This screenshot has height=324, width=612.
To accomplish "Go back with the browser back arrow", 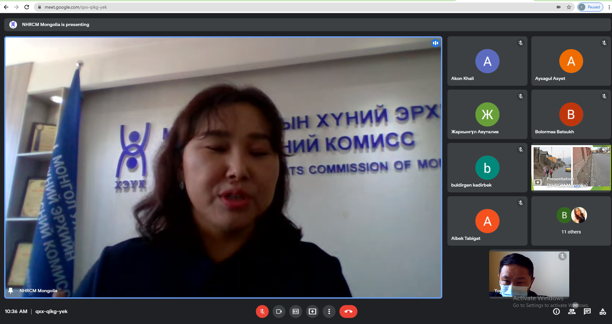I will point(6,7).
